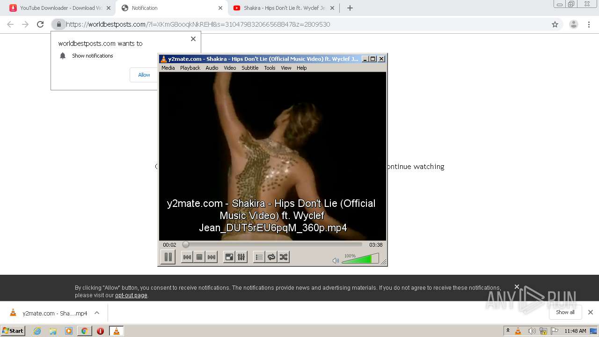The width and height of the screenshot is (599, 337).
Task: Show hidden tray icons arrow
Action: pyautogui.click(x=508, y=331)
